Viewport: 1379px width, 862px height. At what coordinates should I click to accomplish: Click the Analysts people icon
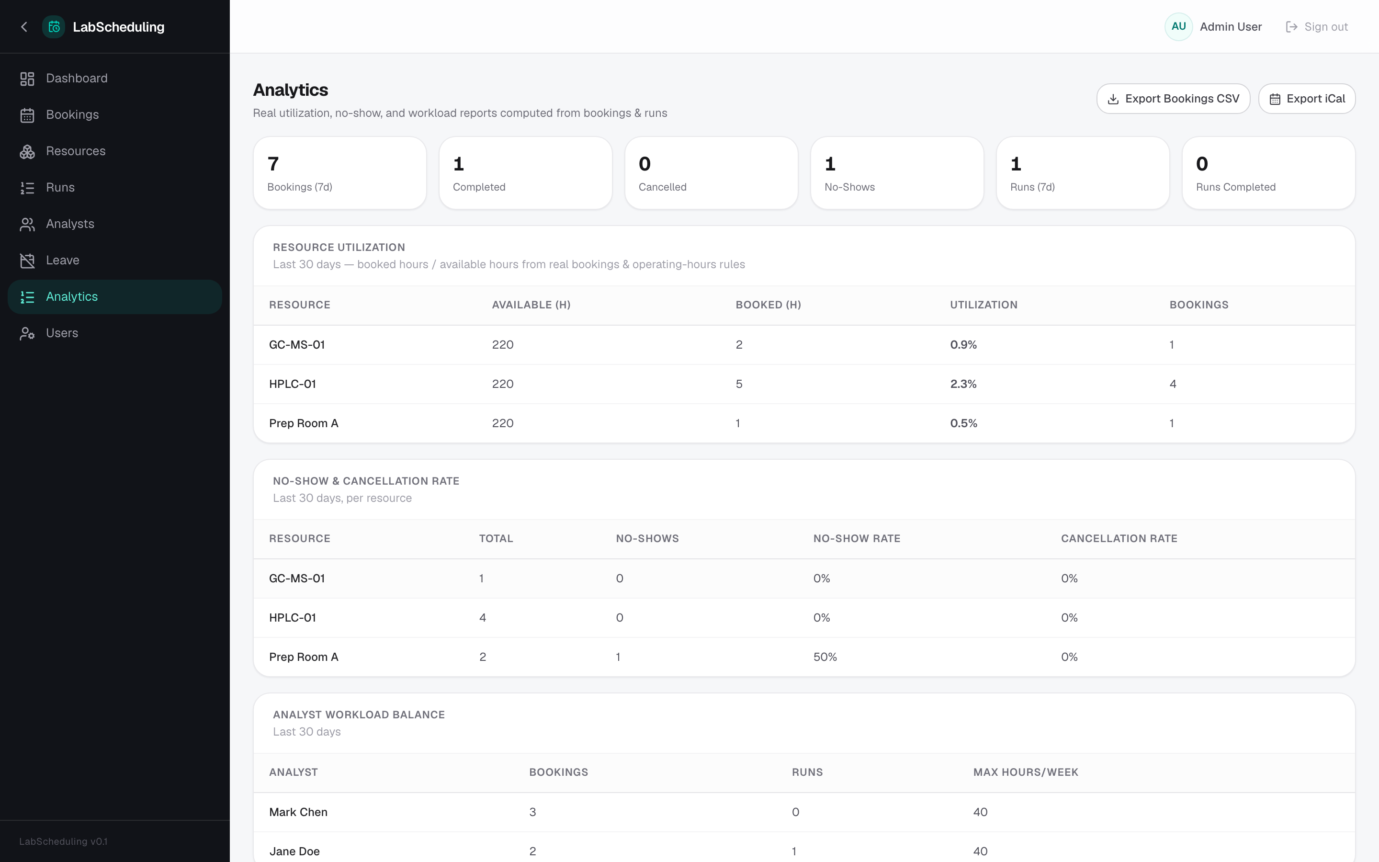coord(27,225)
